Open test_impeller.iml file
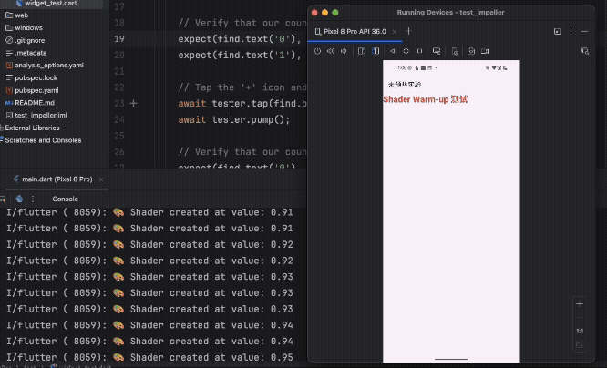The image size is (607, 368). click(x=36, y=115)
